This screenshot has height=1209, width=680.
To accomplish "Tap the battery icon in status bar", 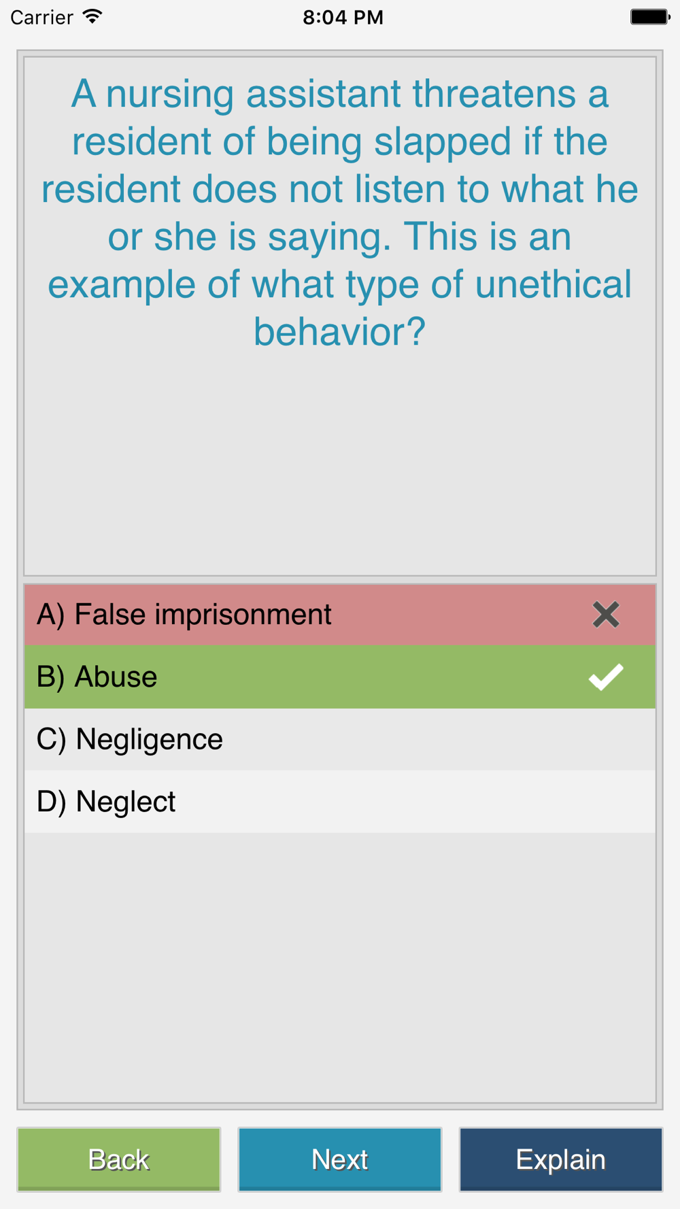I will [649, 16].
